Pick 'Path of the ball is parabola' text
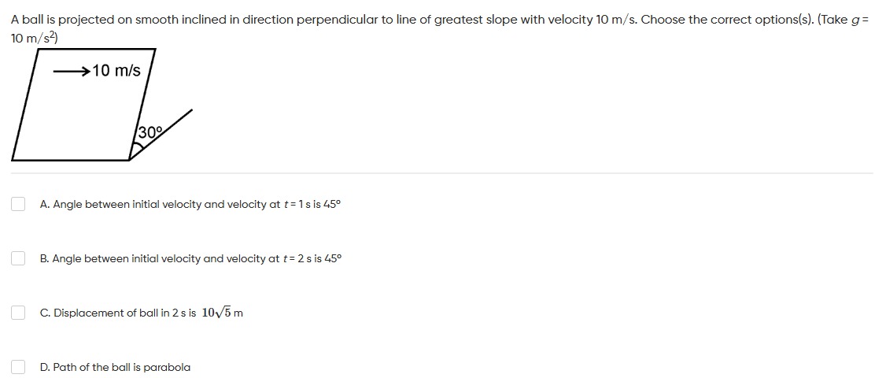 coord(116,367)
